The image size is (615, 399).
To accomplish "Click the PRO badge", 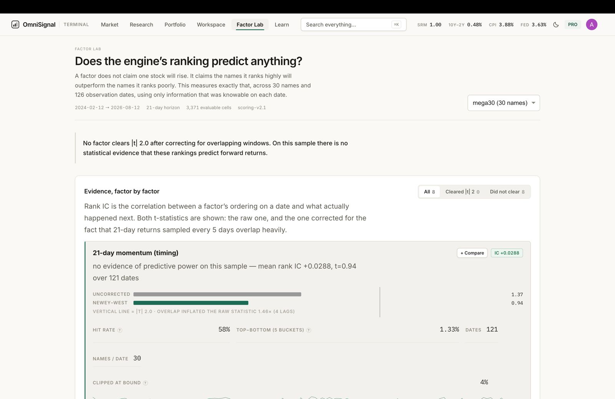I will click(x=573, y=25).
